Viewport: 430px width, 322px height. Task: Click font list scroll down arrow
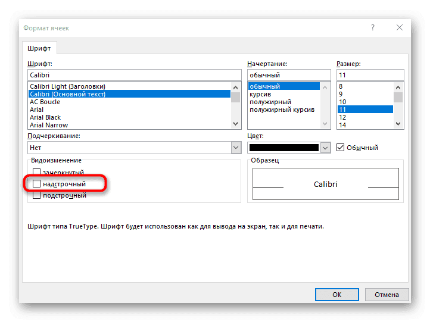[235, 124]
